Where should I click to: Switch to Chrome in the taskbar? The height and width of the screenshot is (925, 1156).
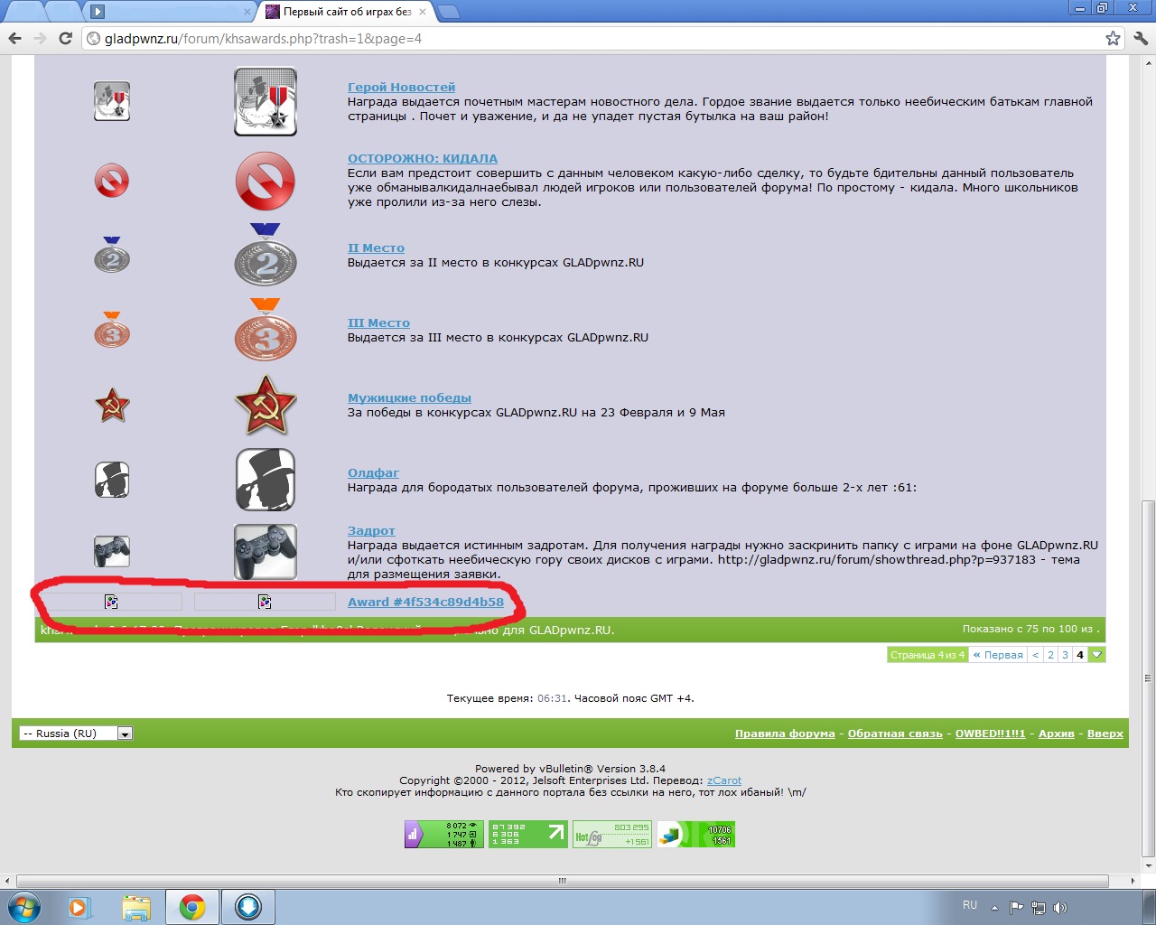(191, 907)
